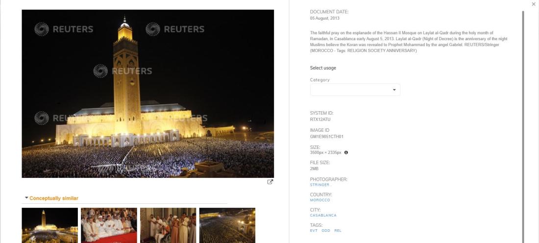Open thumbnail of men seated on red carpet
The height and width of the screenshot is (243, 539).
point(109,225)
